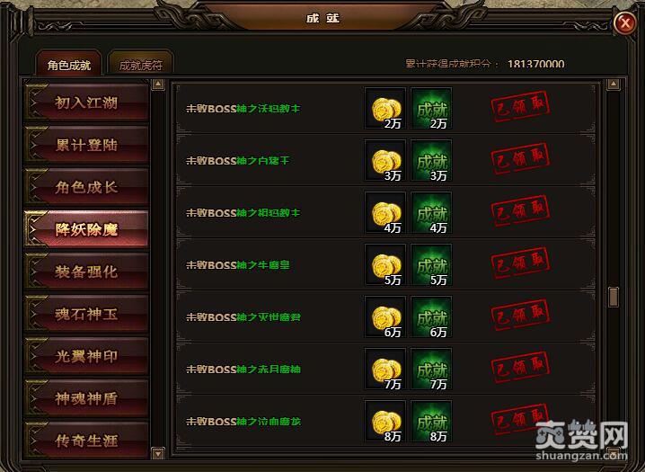The width and height of the screenshot is (645, 472).
Task: Open the 初入江湖 achievement category
Action: click(x=86, y=102)
